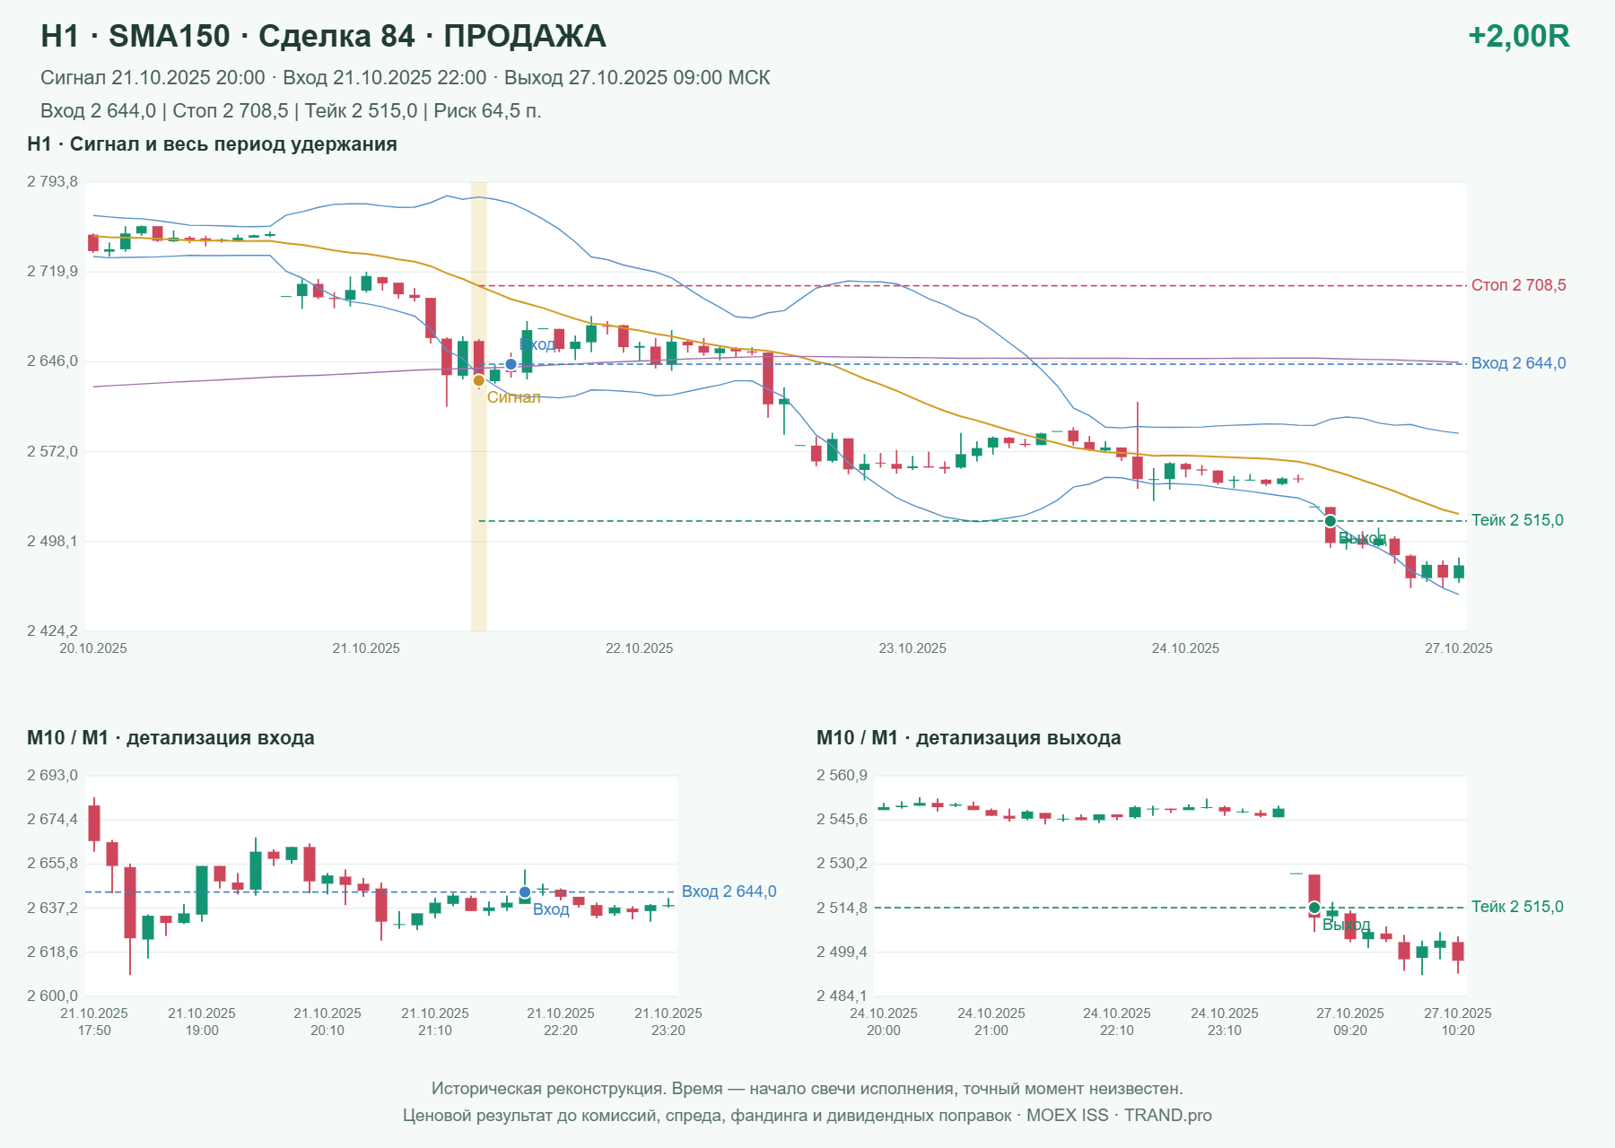Click entry chart y-axis value 2 693,0

click(x=52, y=776)
